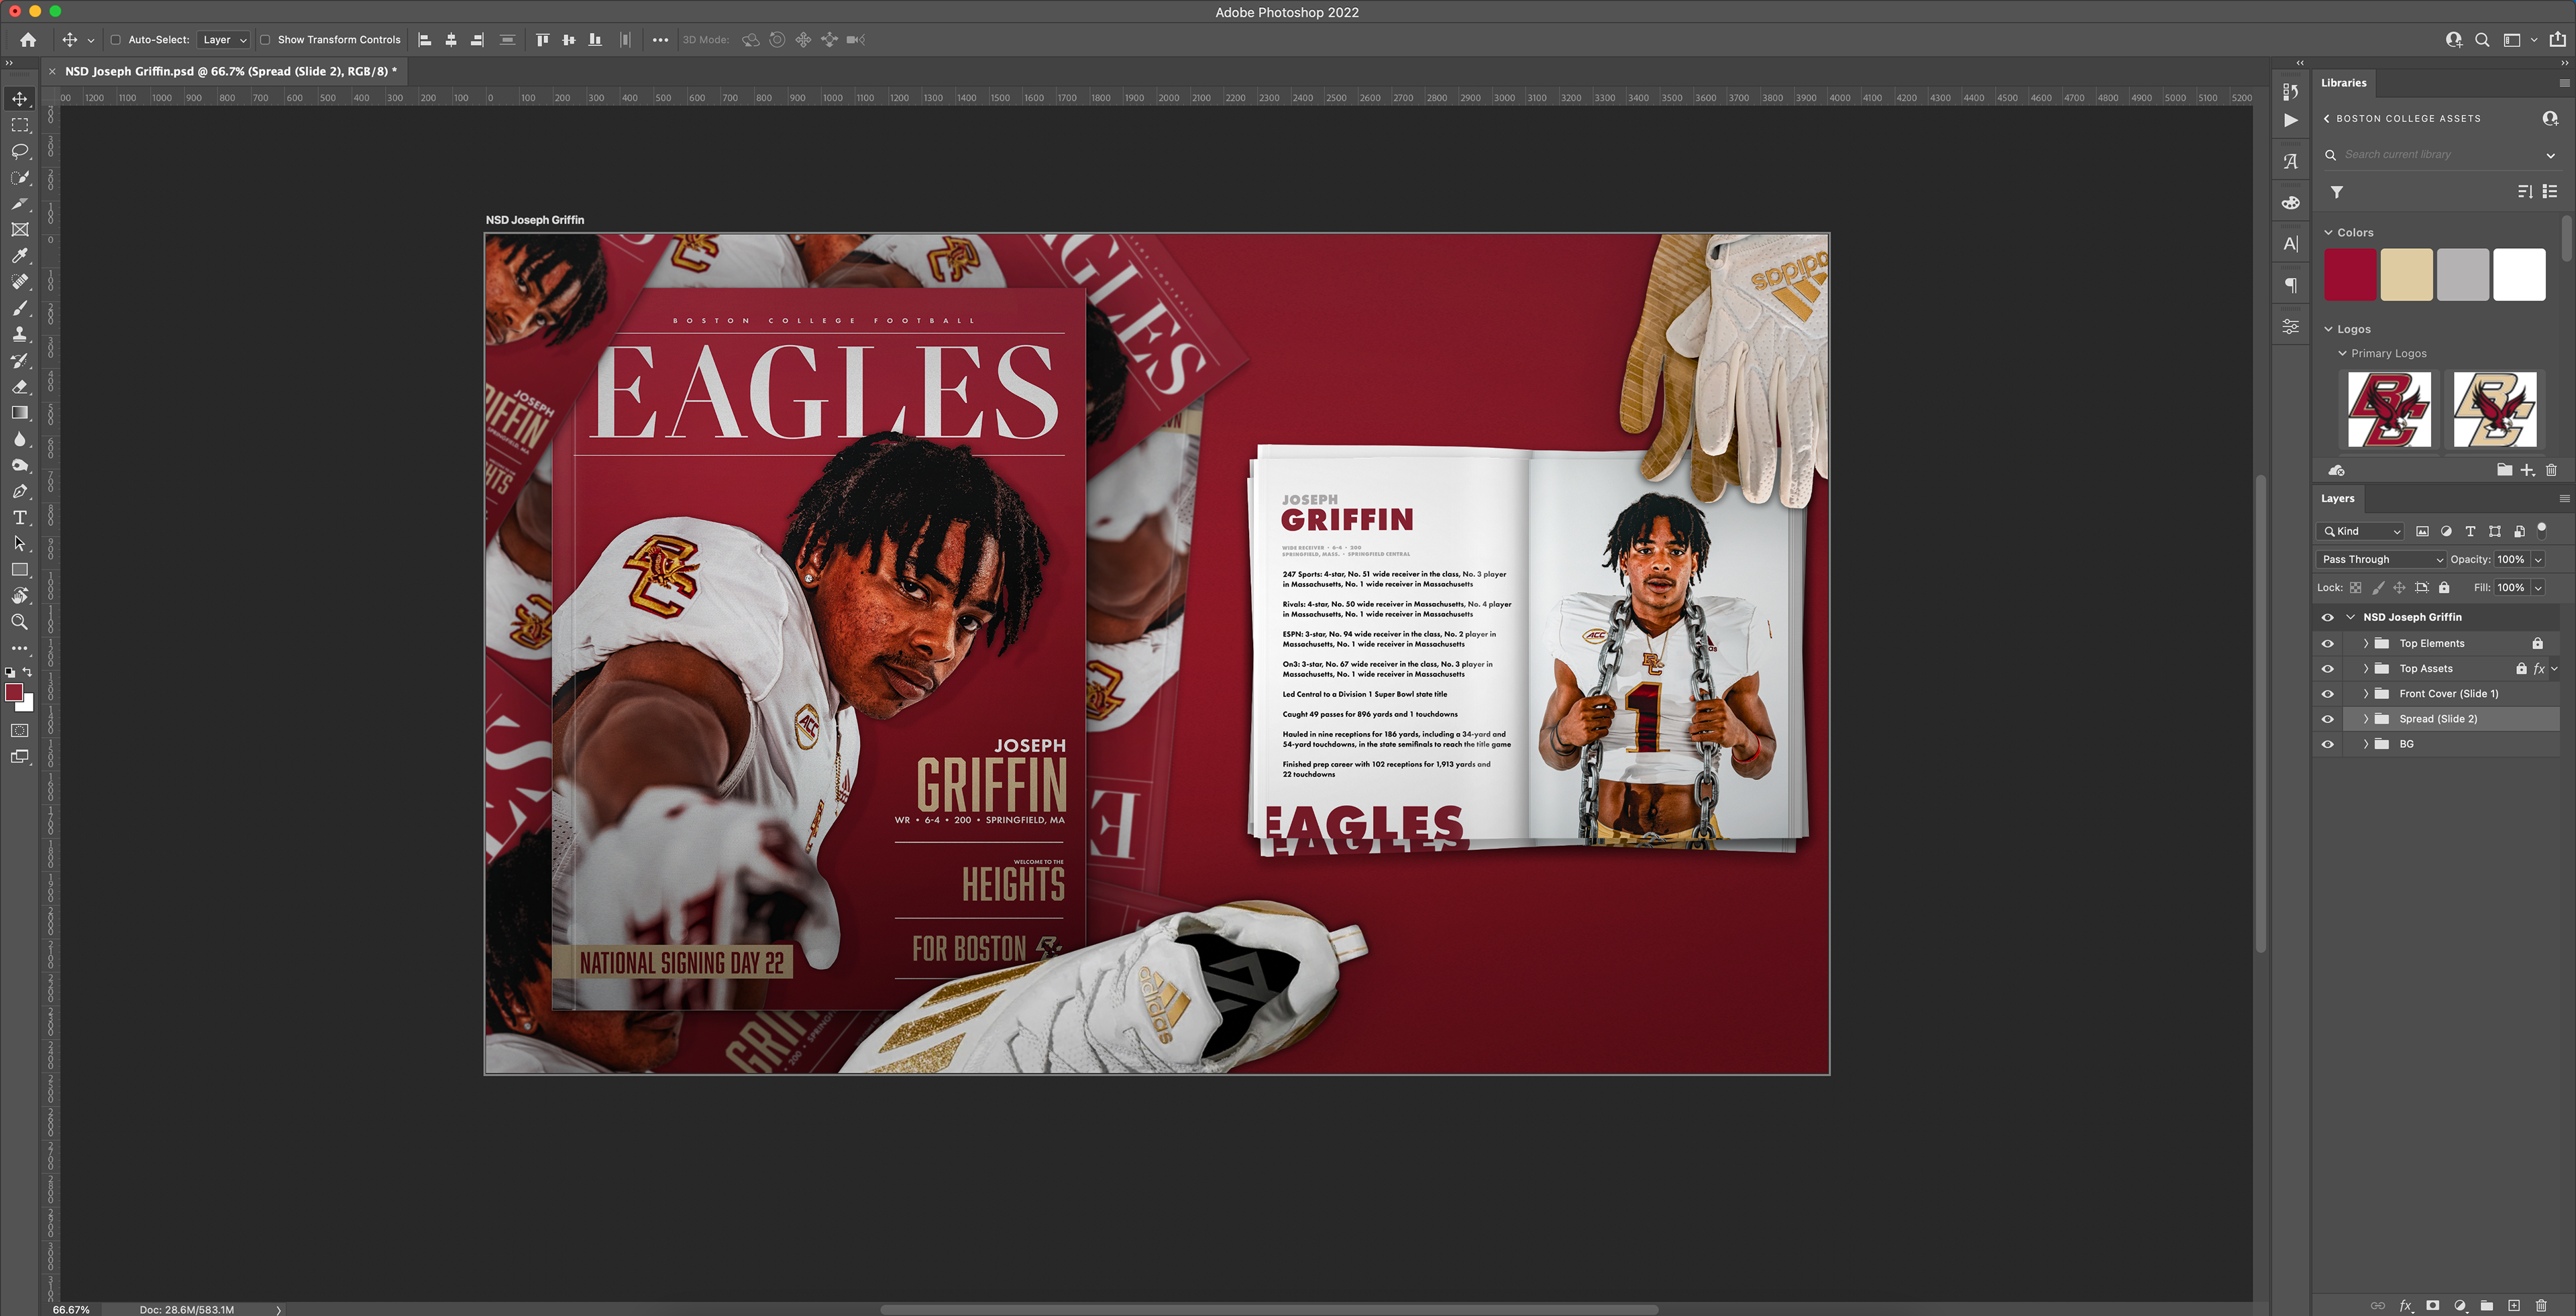The width and height of the screenshot is (2576, 1316).
Task: Open the Layers panel menu
Action: pyautogui.click(x=2564, y=499)
